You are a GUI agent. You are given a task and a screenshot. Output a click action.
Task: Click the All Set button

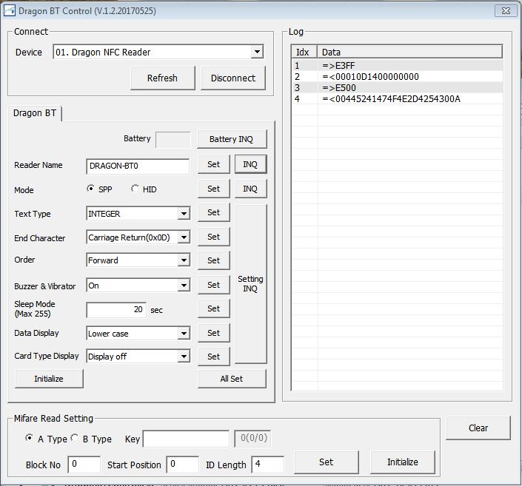232,379
